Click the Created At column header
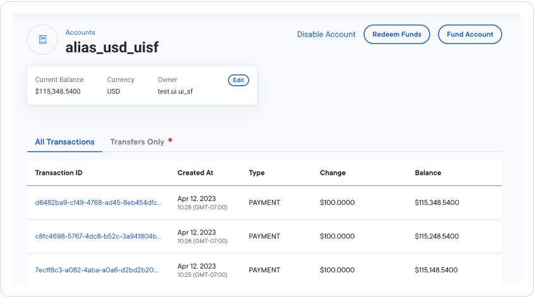This screenshot has height=297, width=534. point(195,173)
